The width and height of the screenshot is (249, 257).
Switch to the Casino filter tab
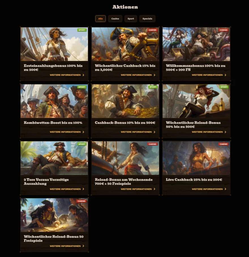(x=115, y=19)
